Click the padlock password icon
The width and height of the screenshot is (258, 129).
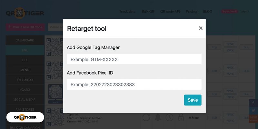pos(181,117)
